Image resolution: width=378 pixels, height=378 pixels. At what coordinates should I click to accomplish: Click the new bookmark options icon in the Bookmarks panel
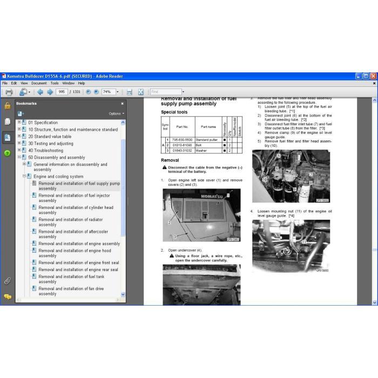pyautogui.click(x=21, y=113)
